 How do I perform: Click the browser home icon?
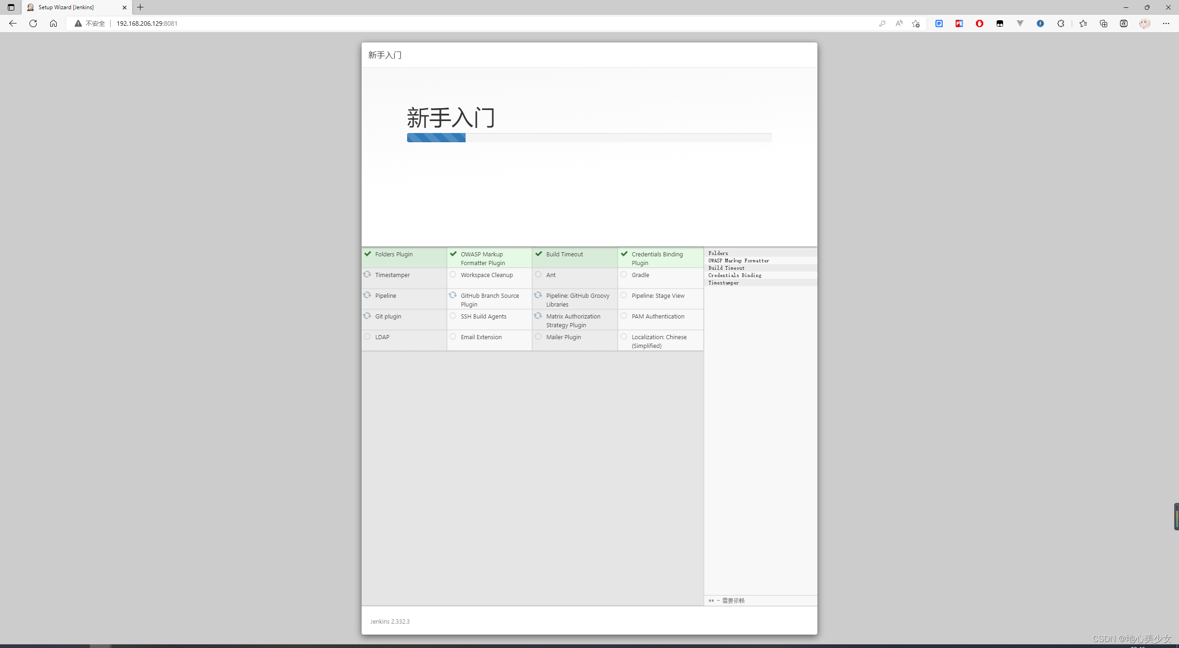pos(53,23)
